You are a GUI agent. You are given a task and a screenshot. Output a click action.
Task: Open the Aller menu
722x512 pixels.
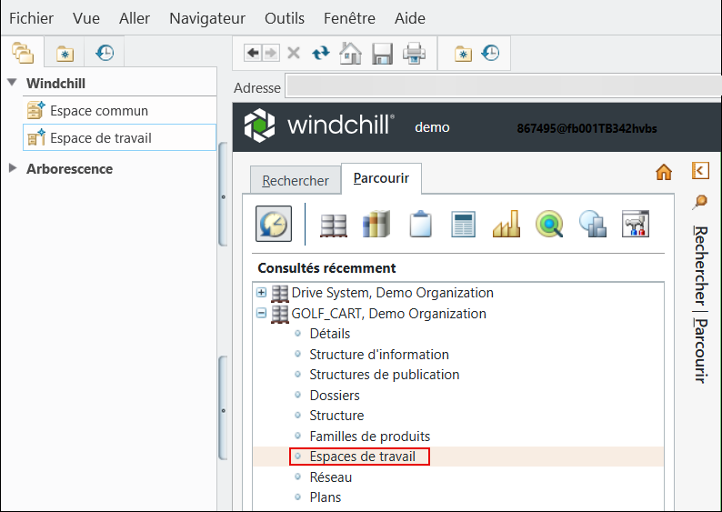click(135, 18)
